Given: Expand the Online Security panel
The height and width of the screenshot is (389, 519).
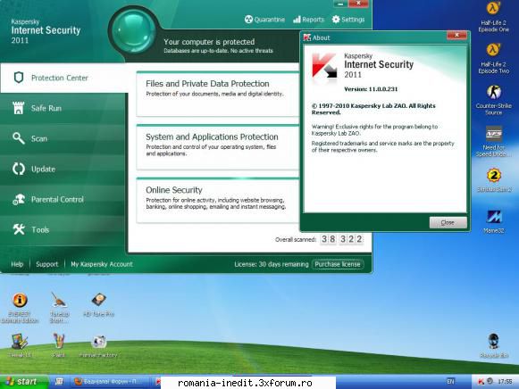Looking at the screenshot, I should pyautogui.click(x=218, y=201).
